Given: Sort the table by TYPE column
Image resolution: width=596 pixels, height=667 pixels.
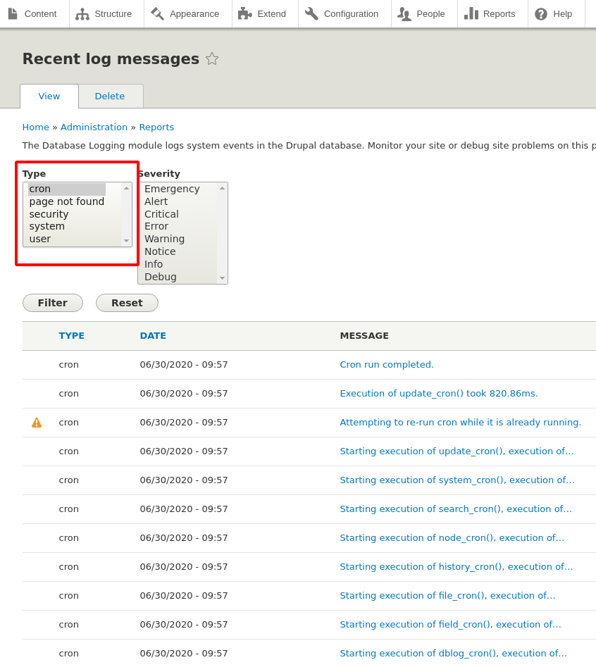Looking at the screenshot, I should point(71,335).
